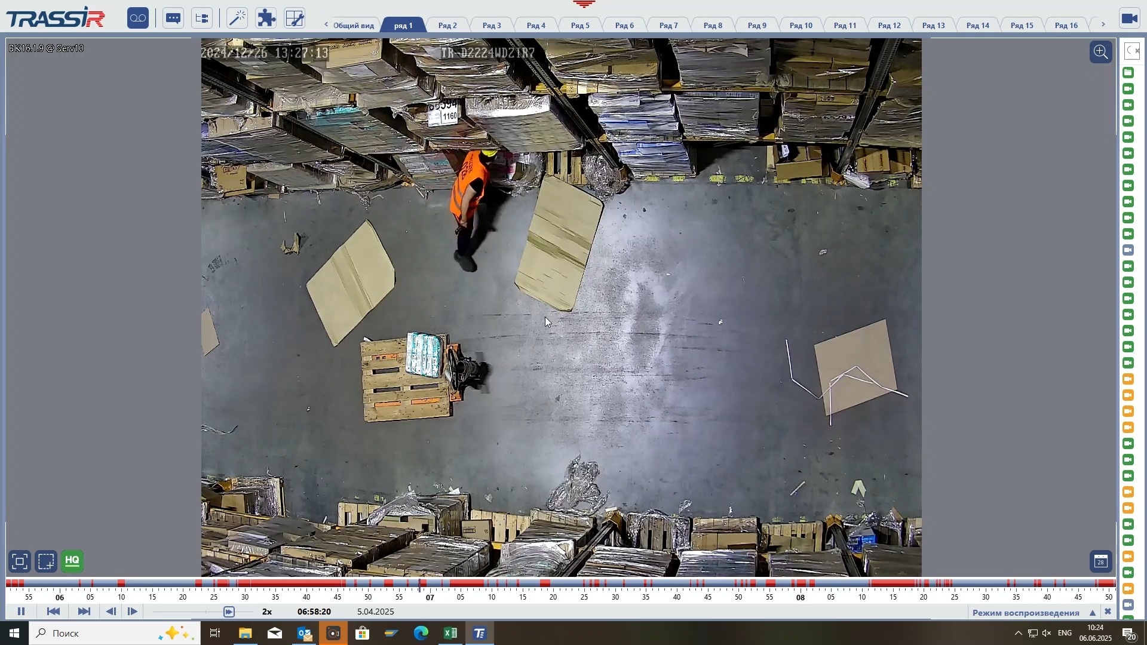
Task: Open the Общий вид tab
Action: [354, 25]
